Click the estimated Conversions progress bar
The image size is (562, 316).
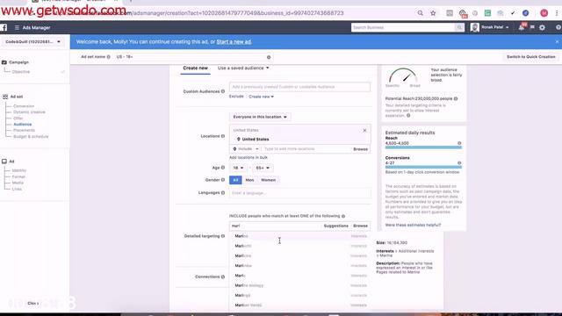pyautogui.click(x=423, y=167)
